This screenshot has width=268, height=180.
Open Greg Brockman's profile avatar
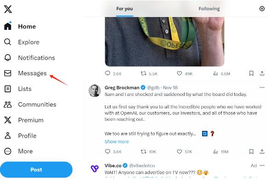[x=94, y=90]
